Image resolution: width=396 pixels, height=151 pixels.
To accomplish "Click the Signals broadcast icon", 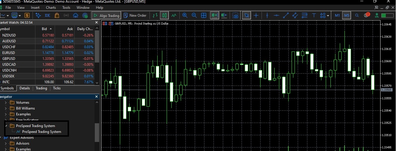I will tap(66, 15).
